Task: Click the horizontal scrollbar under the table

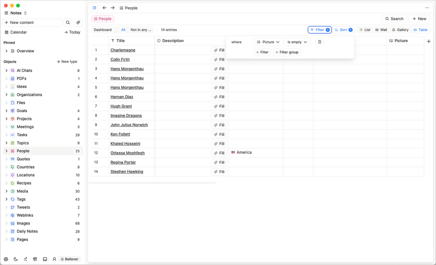Action: click(153, 183)
